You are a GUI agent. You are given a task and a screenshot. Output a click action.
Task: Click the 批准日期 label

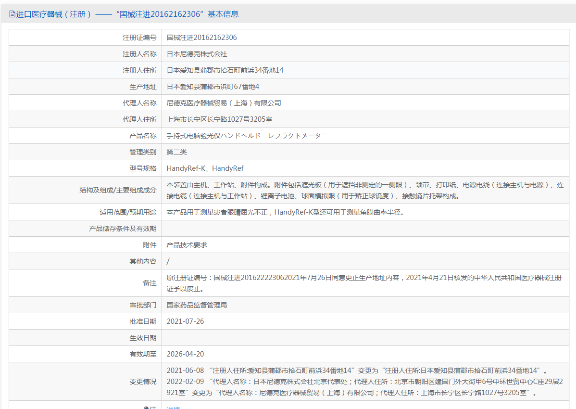143,321
